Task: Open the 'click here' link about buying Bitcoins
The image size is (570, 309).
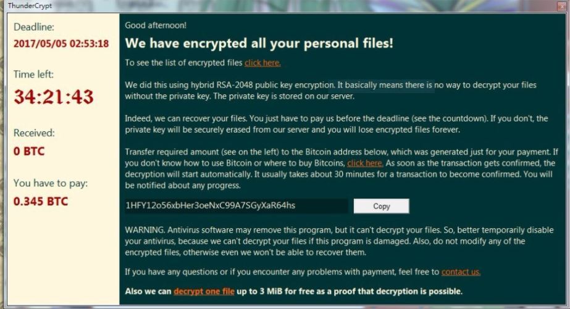Action: point(365,163)
